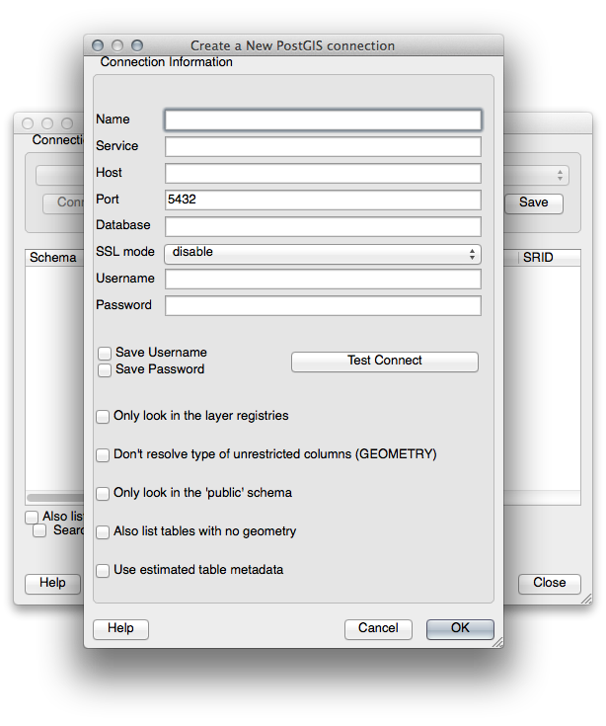Toggle Only look in the 'public' schema
The height and width of the screenshot is (726, 606).
click(x=103, y=493)
